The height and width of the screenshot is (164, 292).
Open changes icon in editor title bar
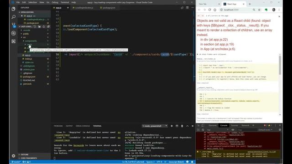click(x=182, y=8)
